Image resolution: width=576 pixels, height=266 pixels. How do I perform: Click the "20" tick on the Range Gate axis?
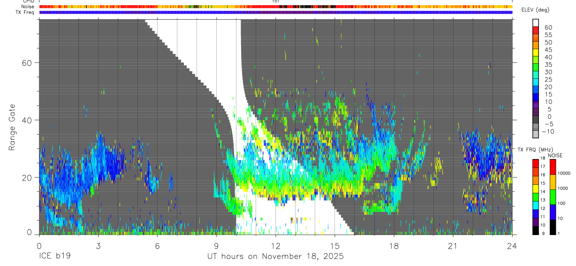[28, 177]
